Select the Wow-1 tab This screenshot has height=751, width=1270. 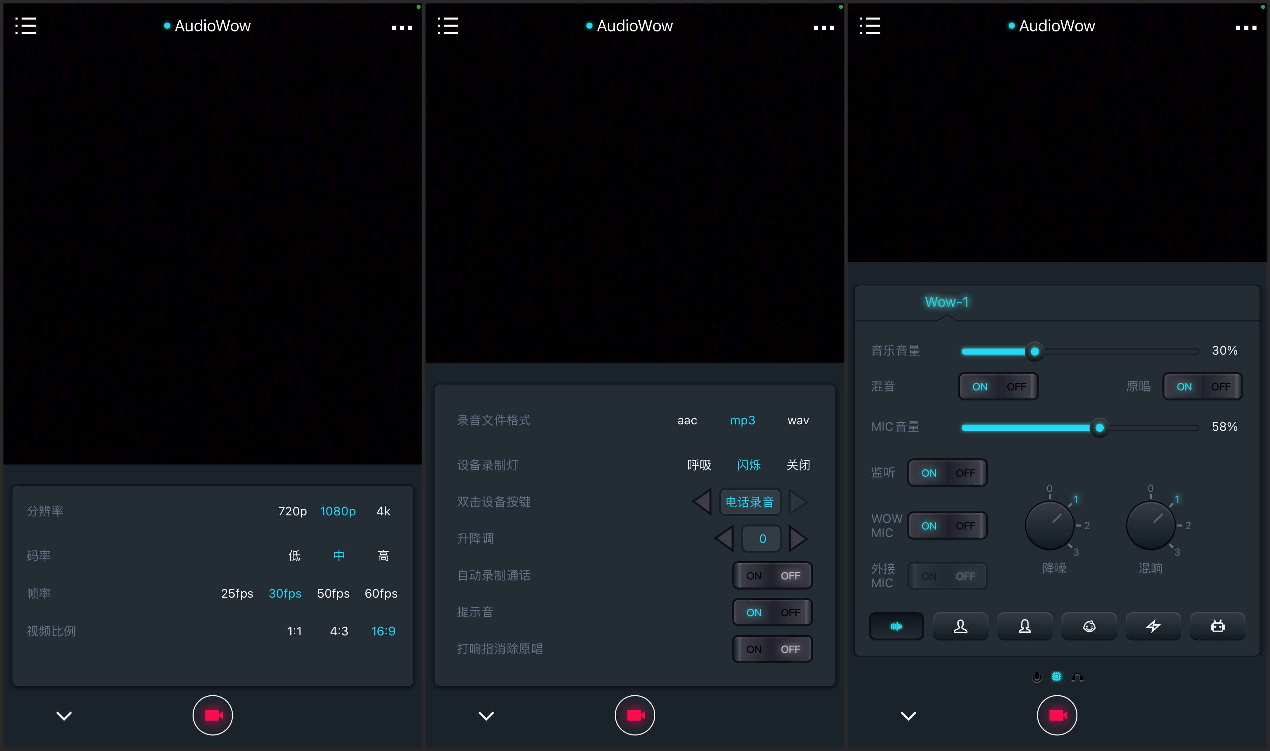click(947, 302)
